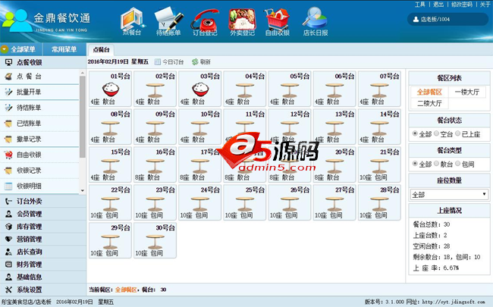Open the 座位数量 dropdown
The width and height of the screenshot is (493, 307).
click(x=449, y=195)
